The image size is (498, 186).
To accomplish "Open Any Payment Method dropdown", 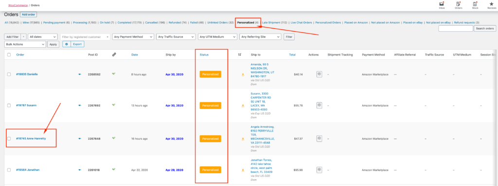I will pyautogui.click(x=133, y=37).
